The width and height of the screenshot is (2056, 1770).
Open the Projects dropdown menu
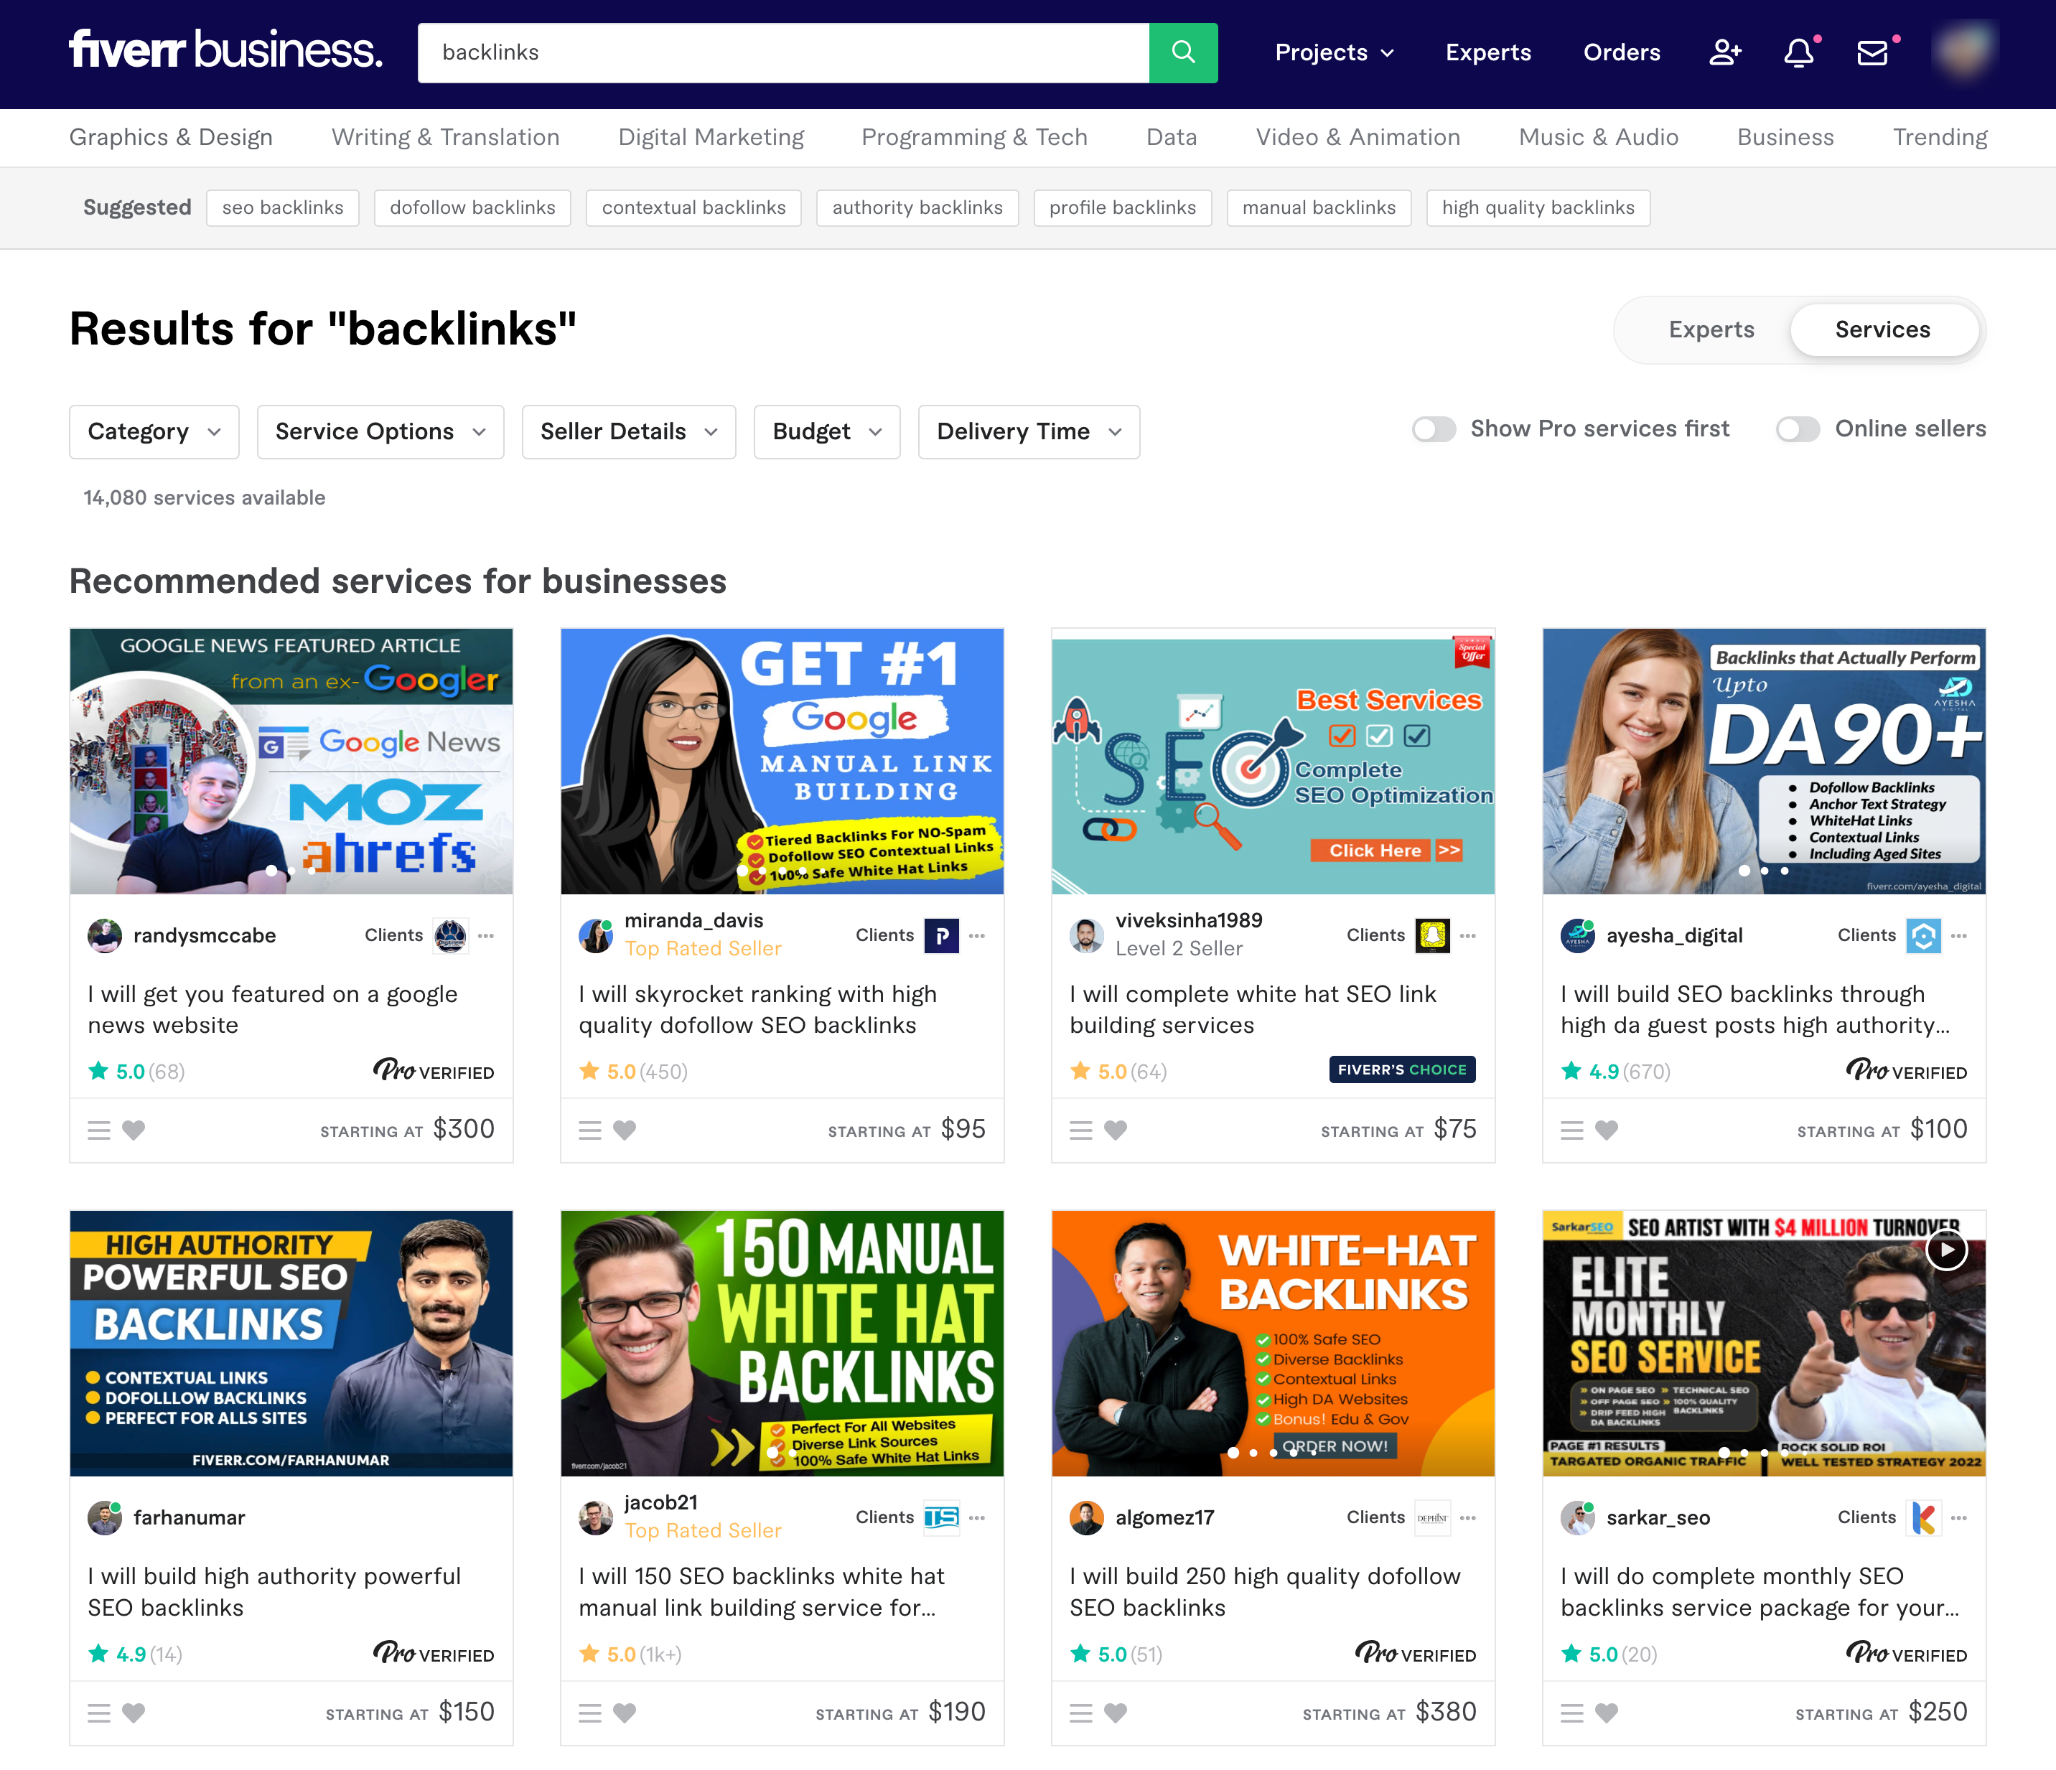[x=1334, y=52]
